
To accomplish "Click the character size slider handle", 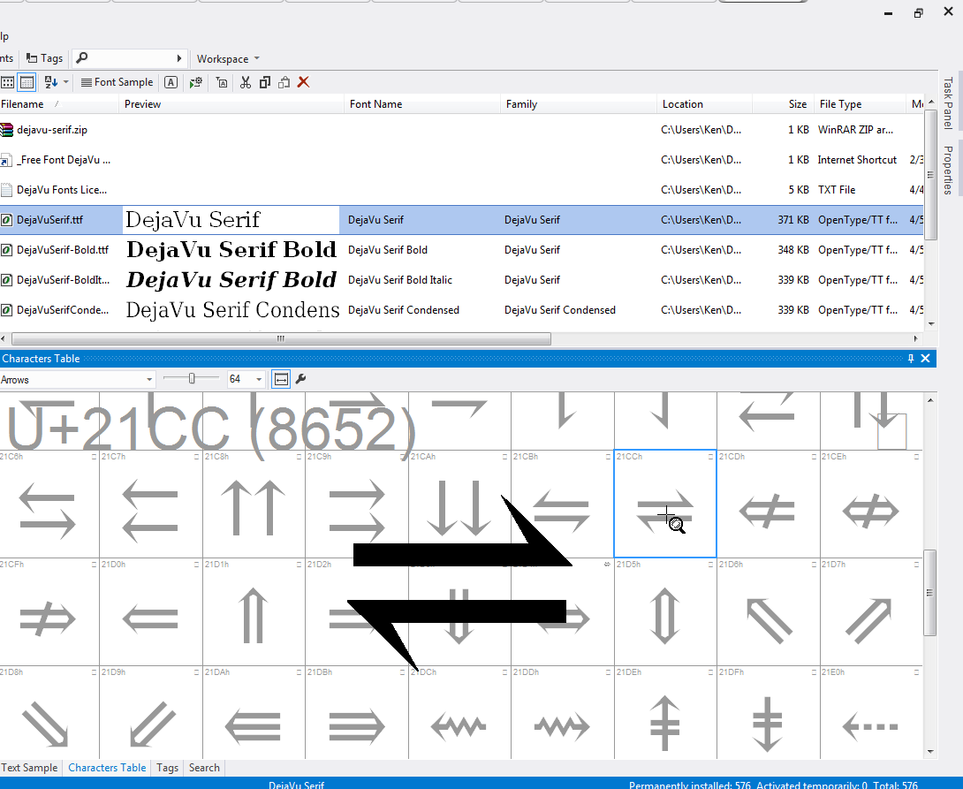I will [192, 379].
